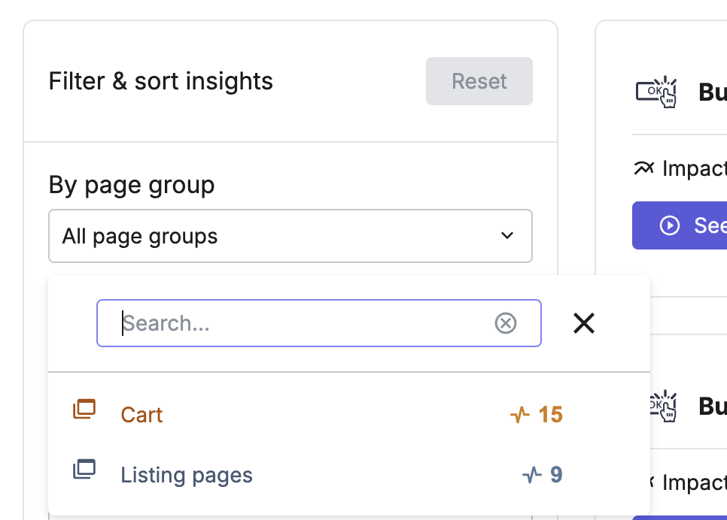Click the purple See button with play icon
Screen dimensions: 727x520
[680, 225]
